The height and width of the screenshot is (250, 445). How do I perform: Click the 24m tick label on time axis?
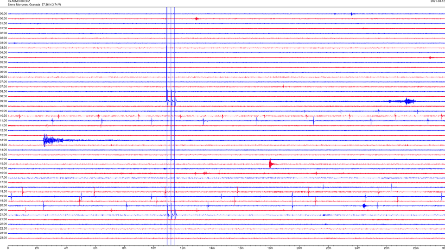(357, 248)
